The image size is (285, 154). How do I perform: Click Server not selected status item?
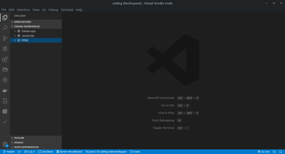coord(69,152)
